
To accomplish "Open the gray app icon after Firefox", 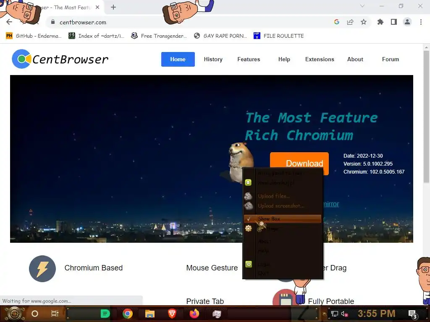I will click(217, 314).
